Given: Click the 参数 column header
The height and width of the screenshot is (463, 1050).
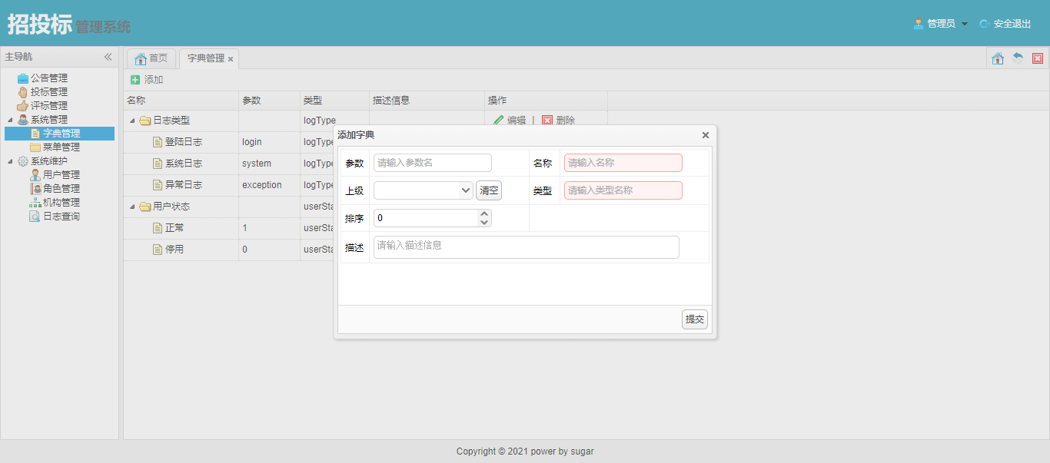Looking at the screenshot, I should tap(270, 101).
